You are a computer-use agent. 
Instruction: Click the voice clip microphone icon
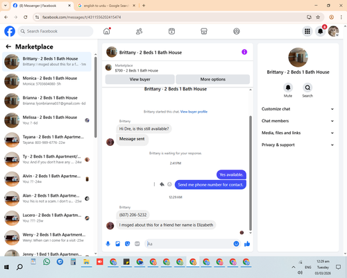[x=108, y=244]
